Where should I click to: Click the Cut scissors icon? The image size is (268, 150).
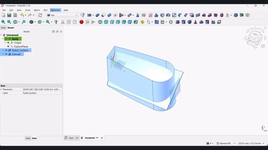point(63,22)
